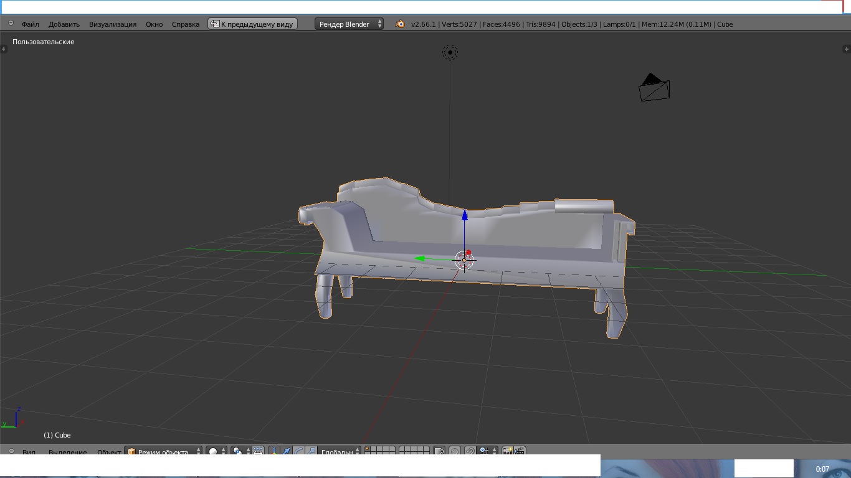The width and height of the screenshot is (851, 478).
Task: Click the OpenGL render animation clapper icon
Action: coord(520,451)
